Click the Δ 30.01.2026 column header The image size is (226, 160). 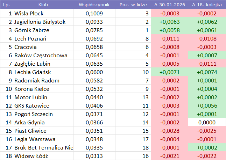pos(169,5)
